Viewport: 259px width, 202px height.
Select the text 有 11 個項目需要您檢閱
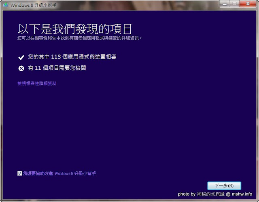[57, 68]
